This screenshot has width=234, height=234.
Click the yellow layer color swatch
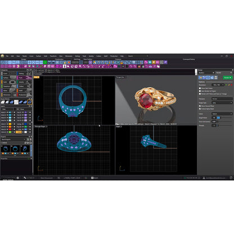coord(10,124)
